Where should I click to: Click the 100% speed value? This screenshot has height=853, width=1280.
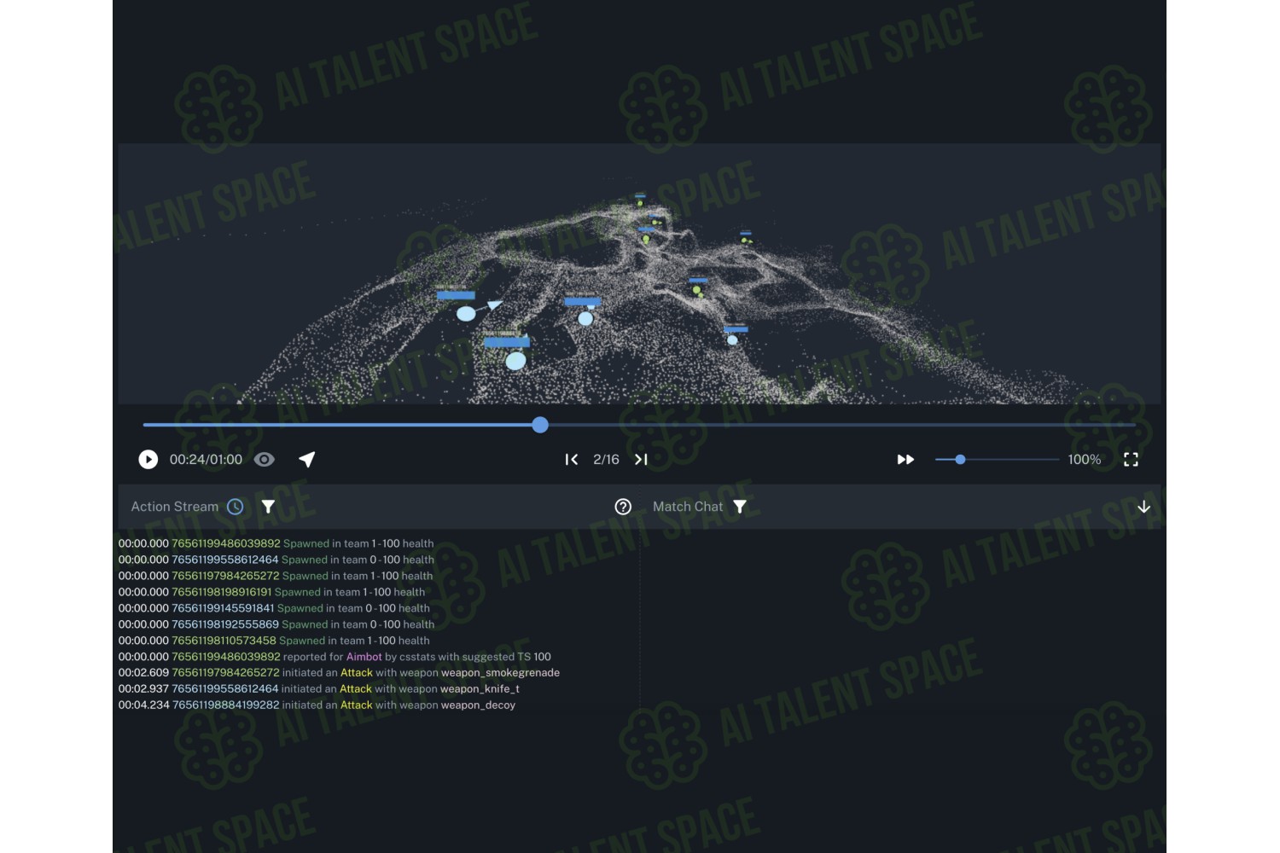(x=1085, y=460)
